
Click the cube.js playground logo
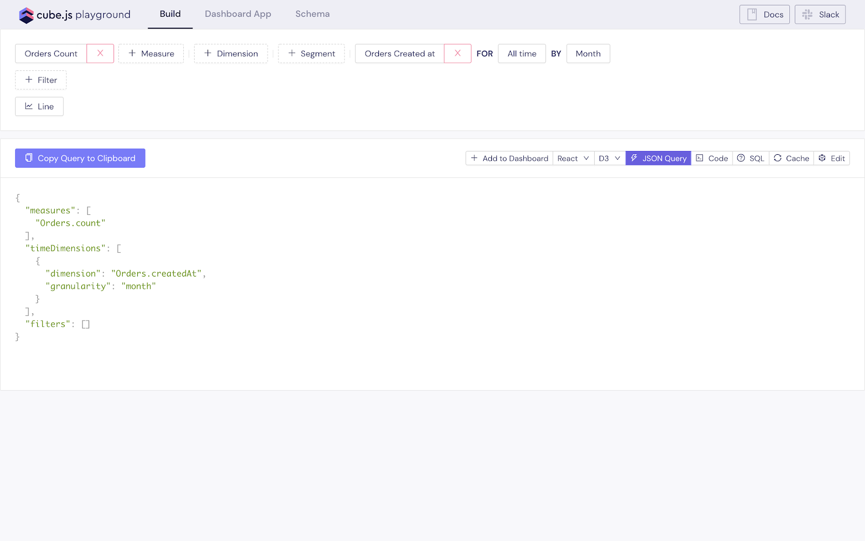click(x=75, y=15)
